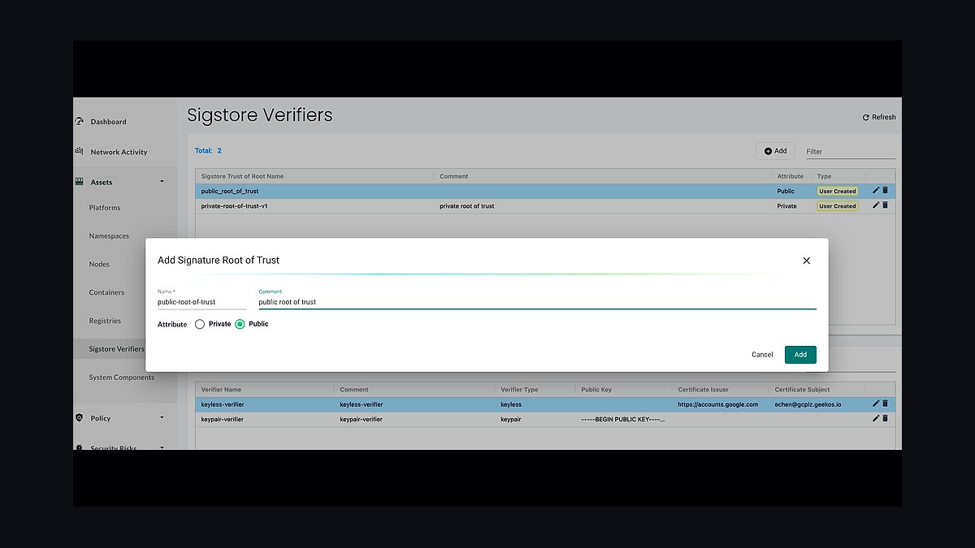Click the 'keypair' verifier type cell

click(511, 420)
